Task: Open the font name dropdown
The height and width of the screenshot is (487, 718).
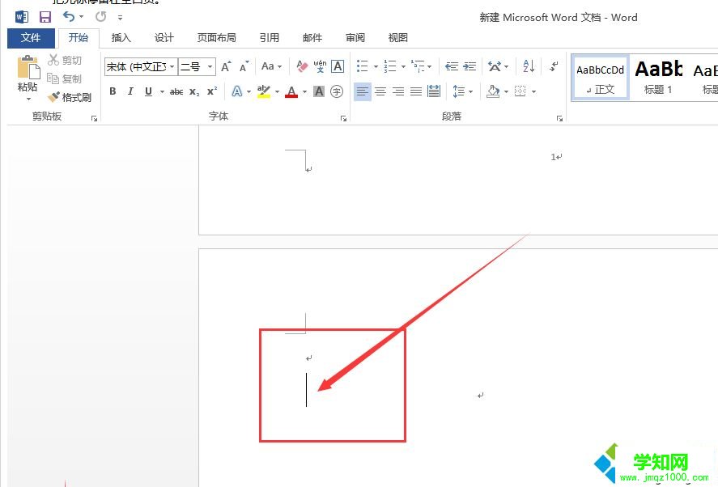Action: tap(172, 66)
